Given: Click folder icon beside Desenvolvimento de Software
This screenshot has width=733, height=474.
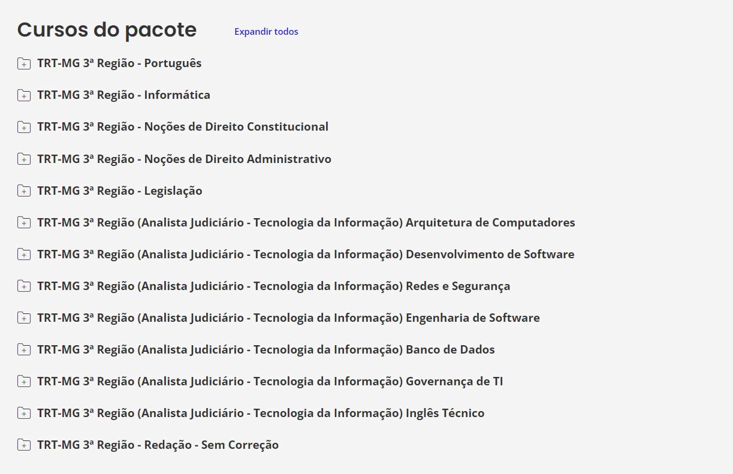Looking at the screenshot, I should 24,255.
